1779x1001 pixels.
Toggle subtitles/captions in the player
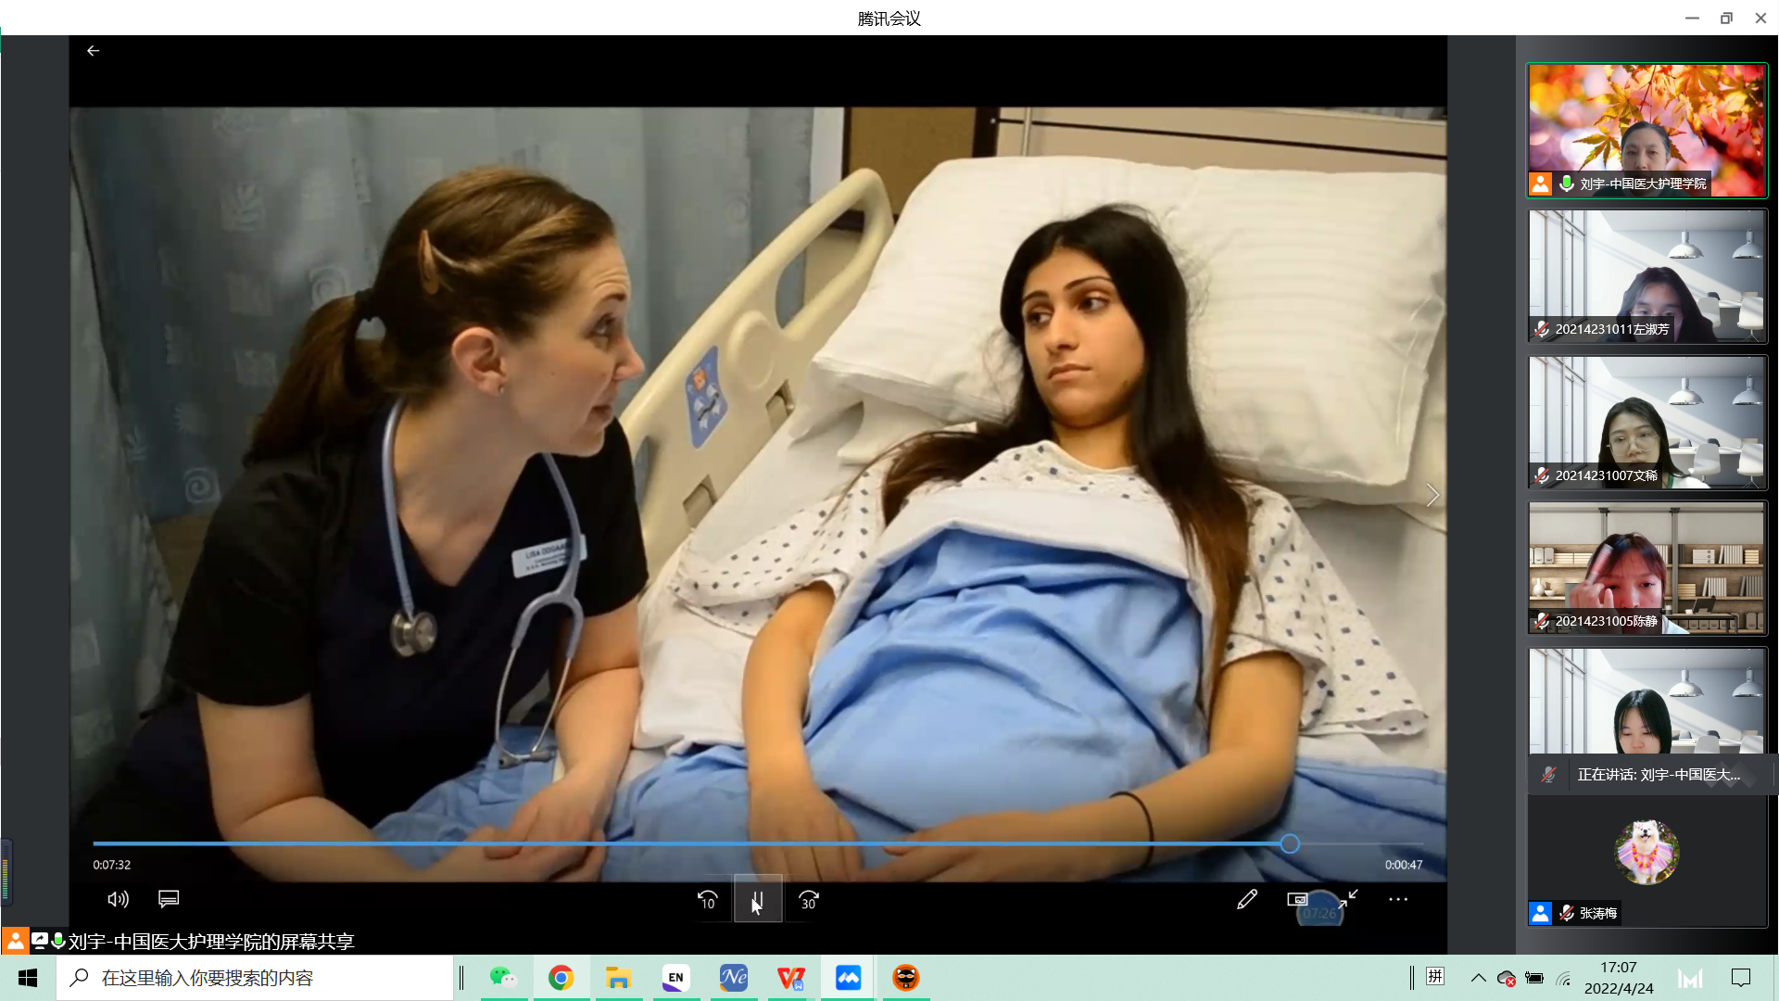169,899
